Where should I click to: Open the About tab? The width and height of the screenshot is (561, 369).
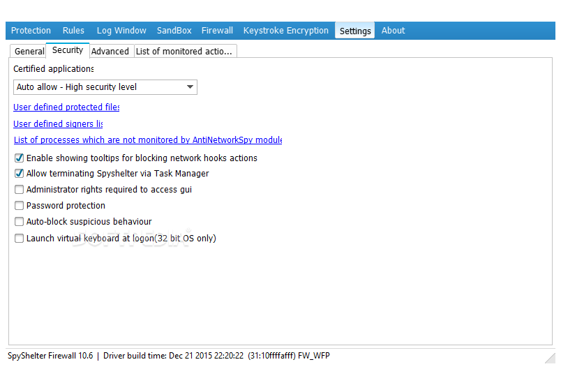coord(394,31)
